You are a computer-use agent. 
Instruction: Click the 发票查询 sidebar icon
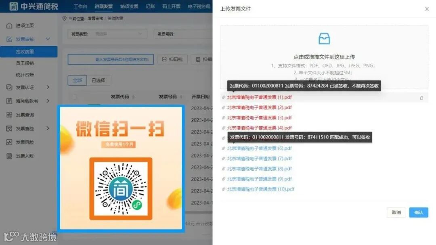(x=9, y=115)
